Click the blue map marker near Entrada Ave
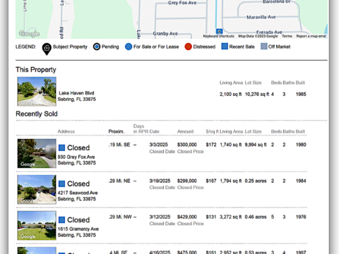Image resolution: width=339 pixels, height=254 pixels. [219, 32]
